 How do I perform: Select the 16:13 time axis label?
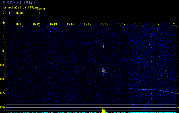(53, 24)
